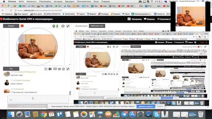Open Calendar showing 17 in the Dock
Screen dimensions: 212x119
(52, 114)
